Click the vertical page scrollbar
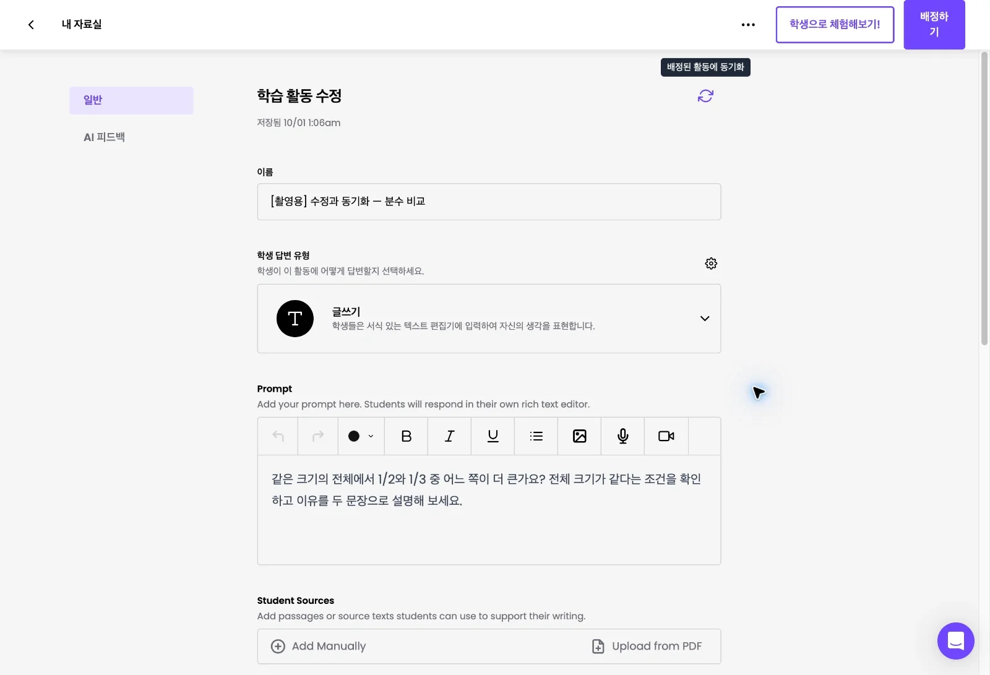Screen dimensions: 990x675 point(984,198)
